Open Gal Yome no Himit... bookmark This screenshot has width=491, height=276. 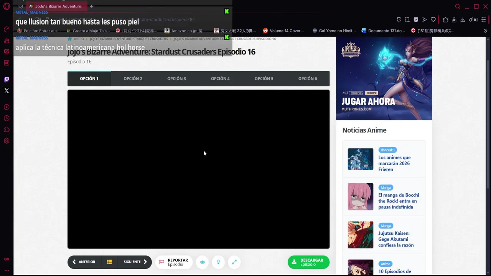[334, 31]
